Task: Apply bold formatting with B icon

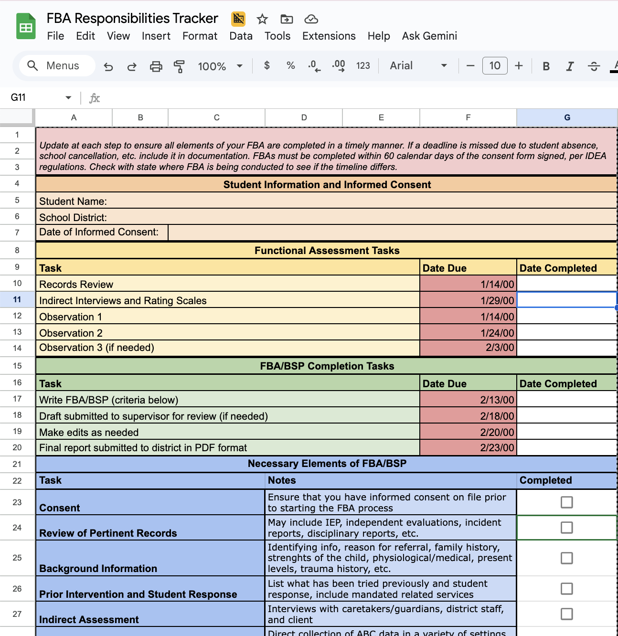Action: [546, 66]
